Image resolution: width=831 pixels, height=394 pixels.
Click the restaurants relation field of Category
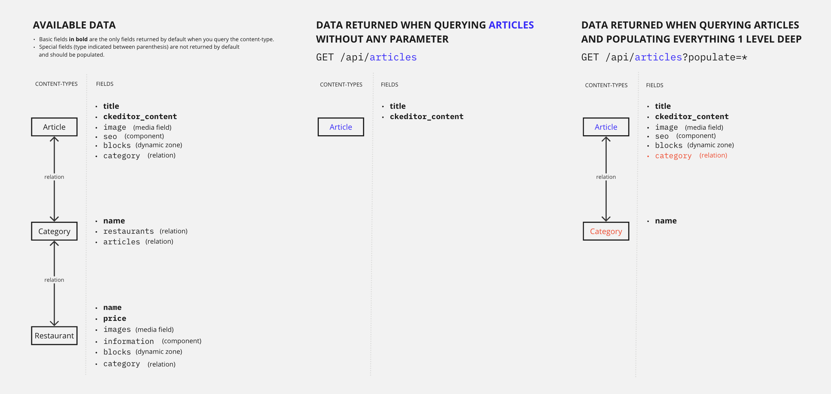128,231
